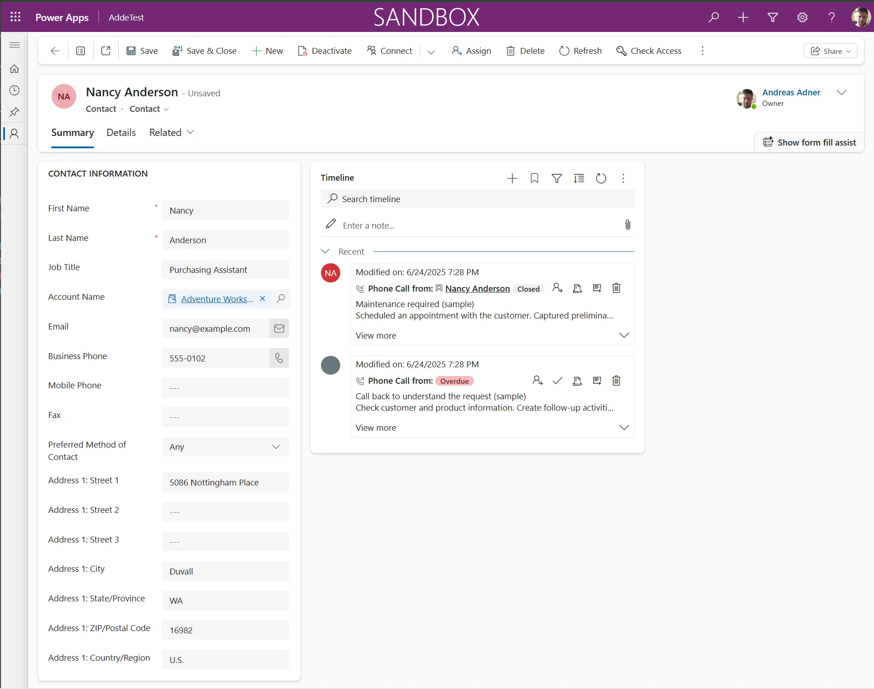Open advanced find filter icon in header
874x689 pixels.
(x=773, y=17)
